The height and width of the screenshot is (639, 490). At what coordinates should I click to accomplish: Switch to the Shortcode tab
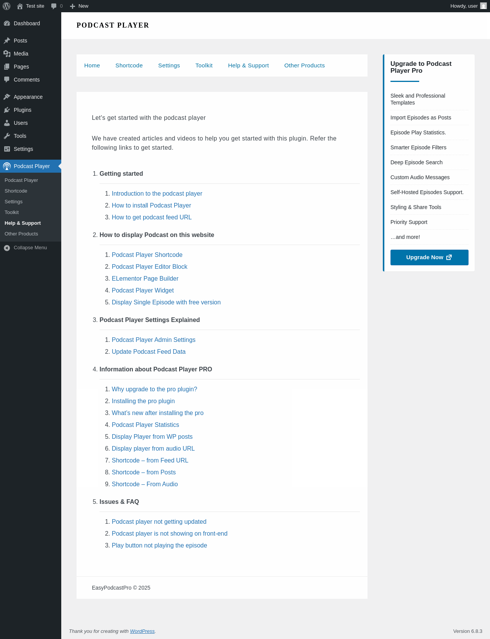129,65
